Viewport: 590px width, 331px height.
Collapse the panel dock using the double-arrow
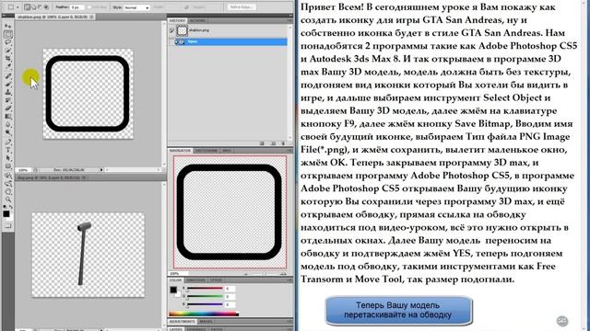pyautogui.click(x=290, y=16)
